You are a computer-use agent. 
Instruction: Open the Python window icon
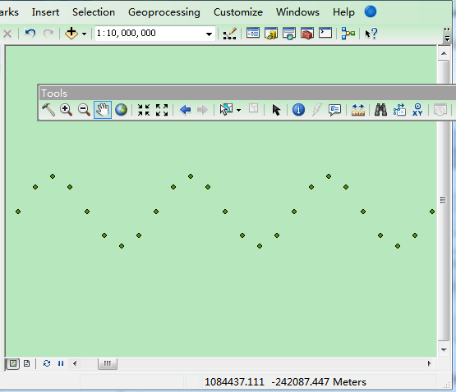pyautogui.click(x=325, y=33)
